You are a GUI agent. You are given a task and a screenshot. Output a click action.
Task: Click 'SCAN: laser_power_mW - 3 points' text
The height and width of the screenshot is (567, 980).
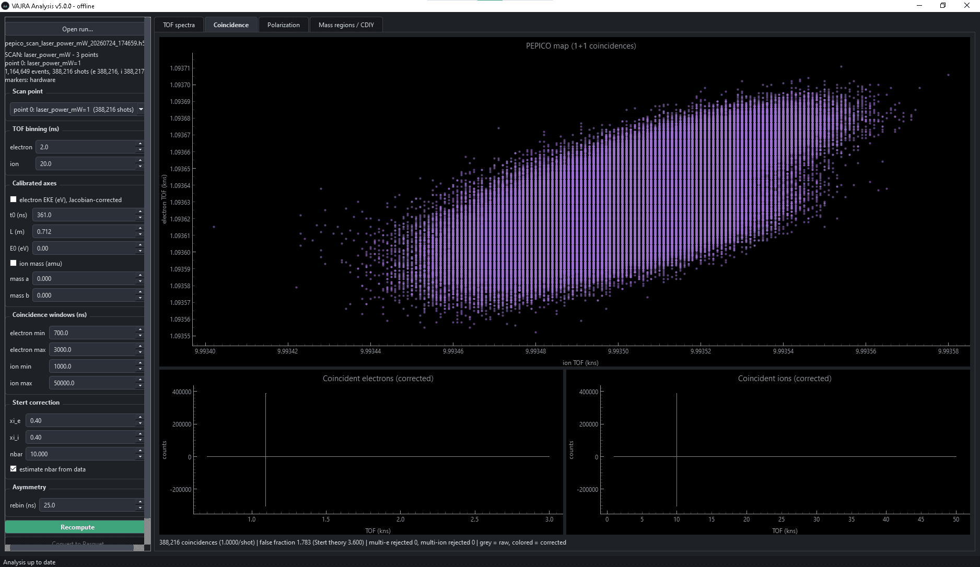tap(51, 55)
